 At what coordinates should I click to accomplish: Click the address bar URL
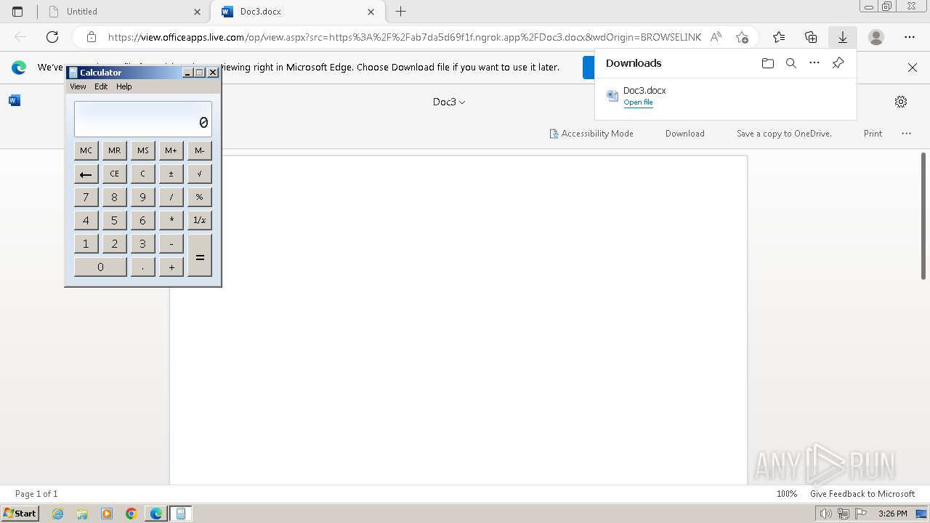(404, 37)
